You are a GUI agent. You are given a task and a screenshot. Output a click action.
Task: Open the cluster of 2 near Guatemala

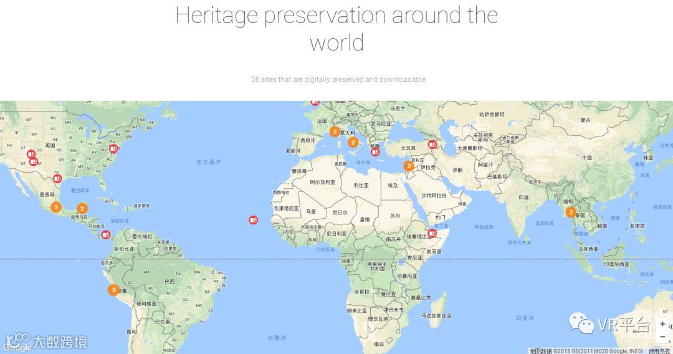coord(82,209)
